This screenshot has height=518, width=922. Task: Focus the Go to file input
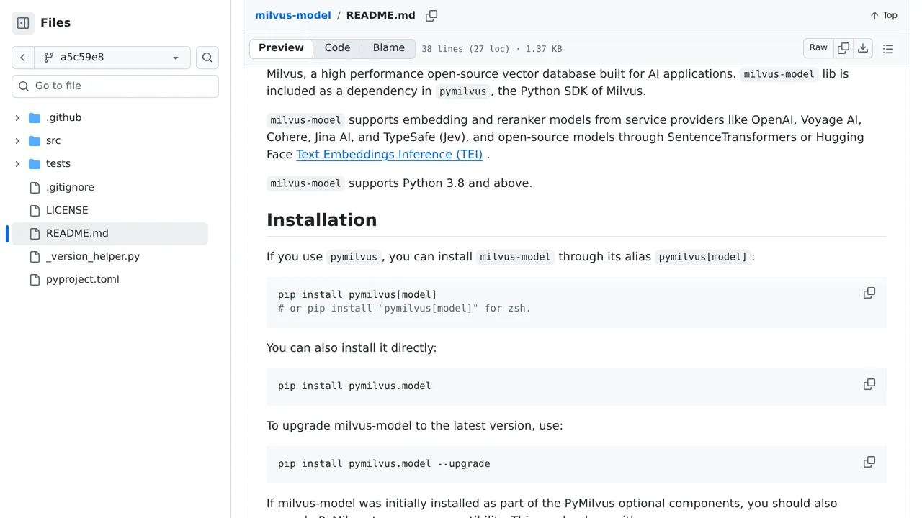click(115, 86)
